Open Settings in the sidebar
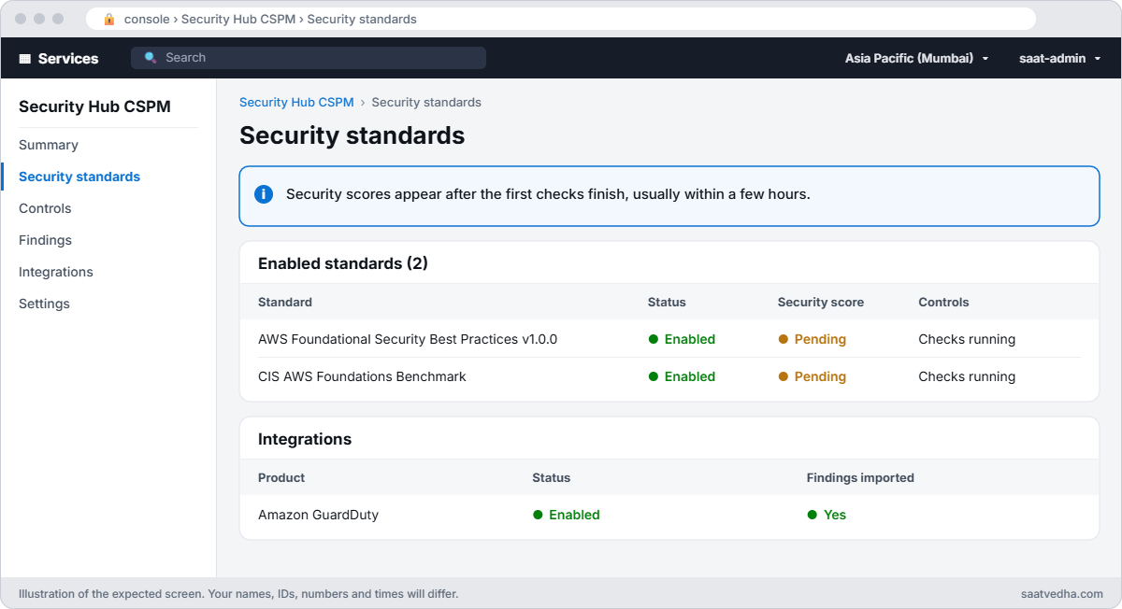The width and height of the screenshot is (1122, 609). (44, 304)
